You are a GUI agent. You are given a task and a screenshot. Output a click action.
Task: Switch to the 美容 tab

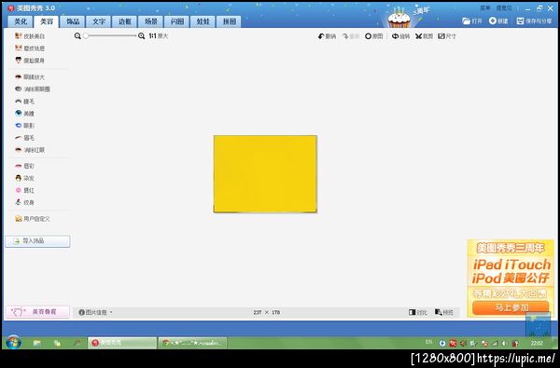pos(47,21)
